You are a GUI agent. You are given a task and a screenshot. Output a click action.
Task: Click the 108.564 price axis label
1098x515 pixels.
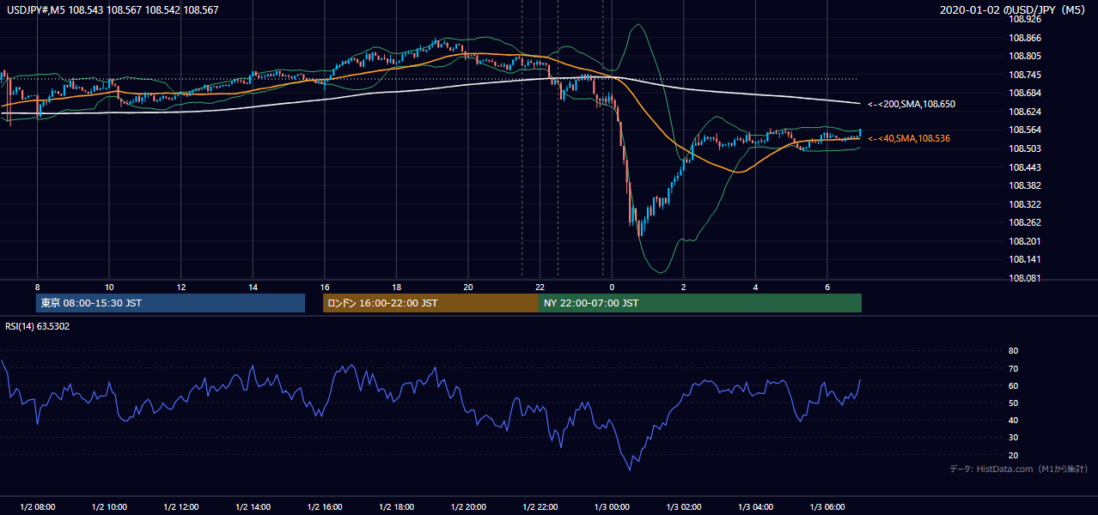click(x=1025, y=130)
